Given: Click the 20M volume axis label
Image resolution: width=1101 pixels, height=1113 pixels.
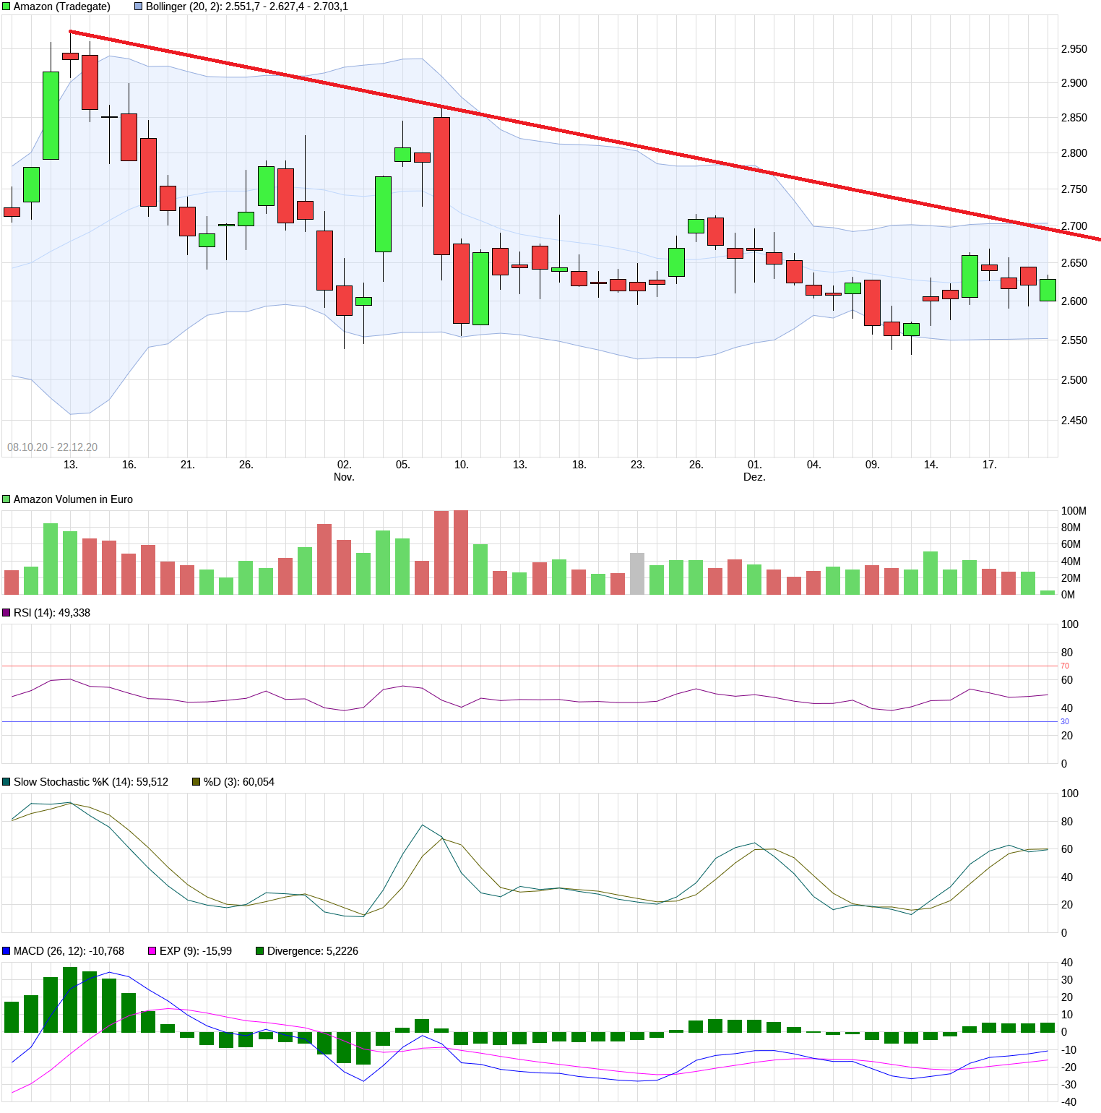Looking at the screenshot, I should tap(1071, 578).
